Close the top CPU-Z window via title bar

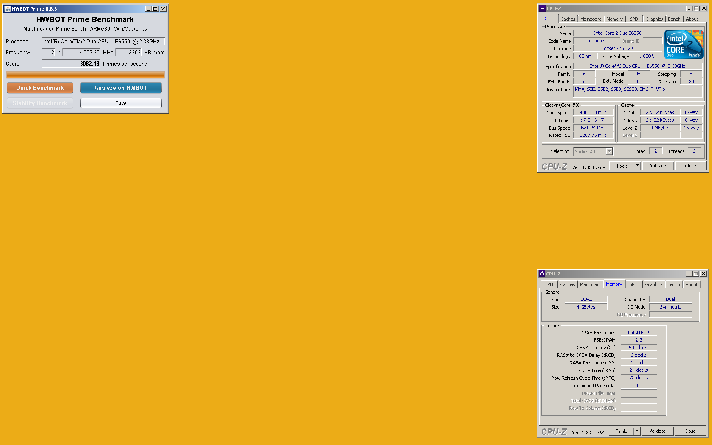pyautogui.click(x=704, y=8)
